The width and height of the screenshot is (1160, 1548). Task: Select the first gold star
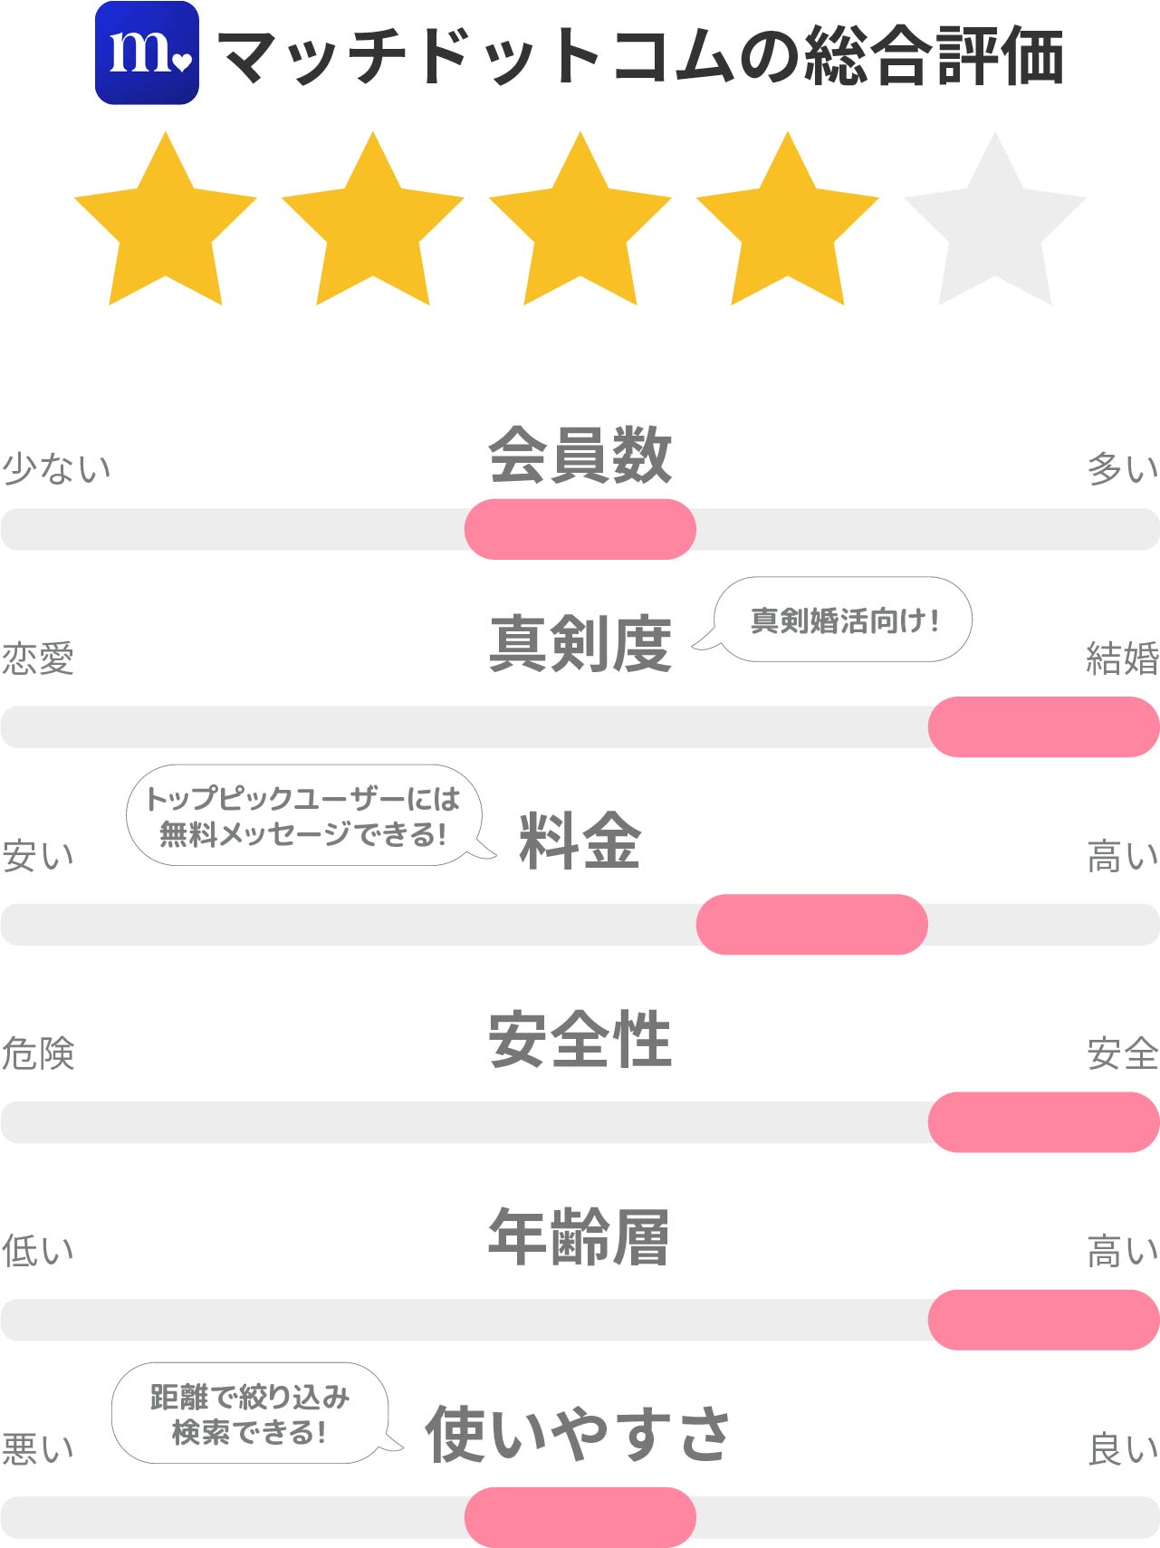coord(166,220)
